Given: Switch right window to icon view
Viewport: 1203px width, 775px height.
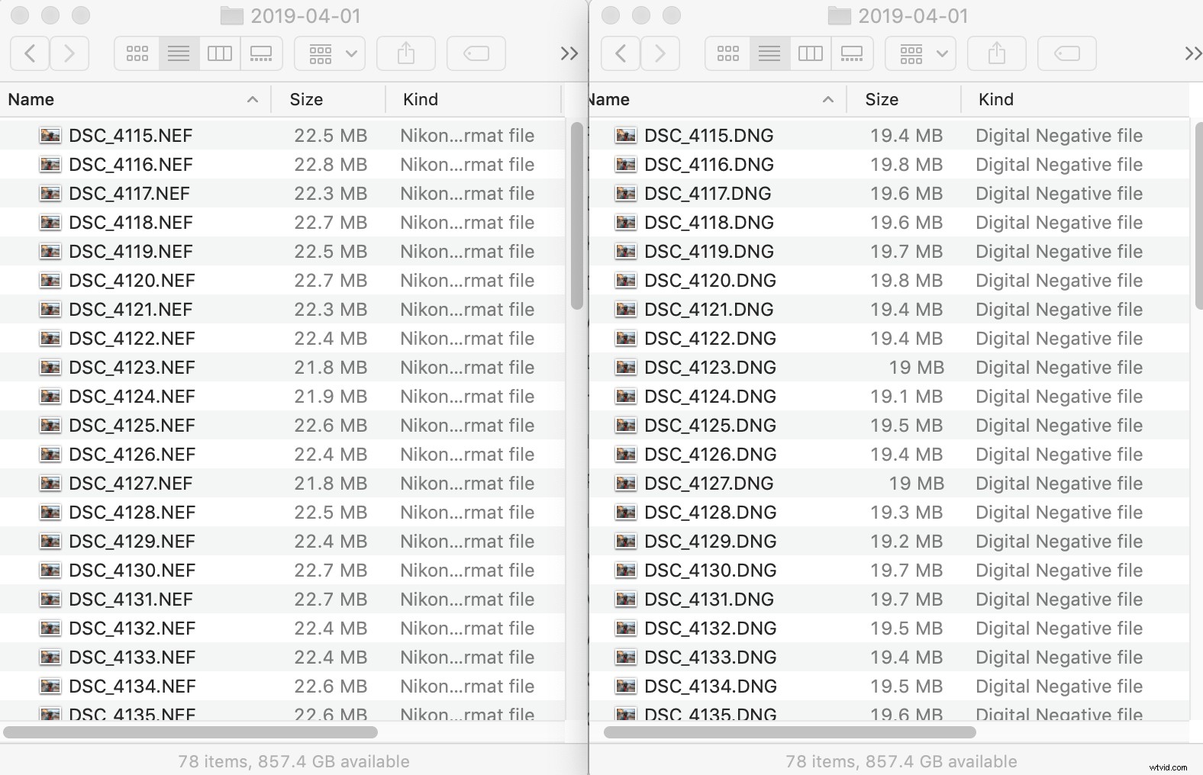Looking at the screenshot, I should (x=728, y=53).
